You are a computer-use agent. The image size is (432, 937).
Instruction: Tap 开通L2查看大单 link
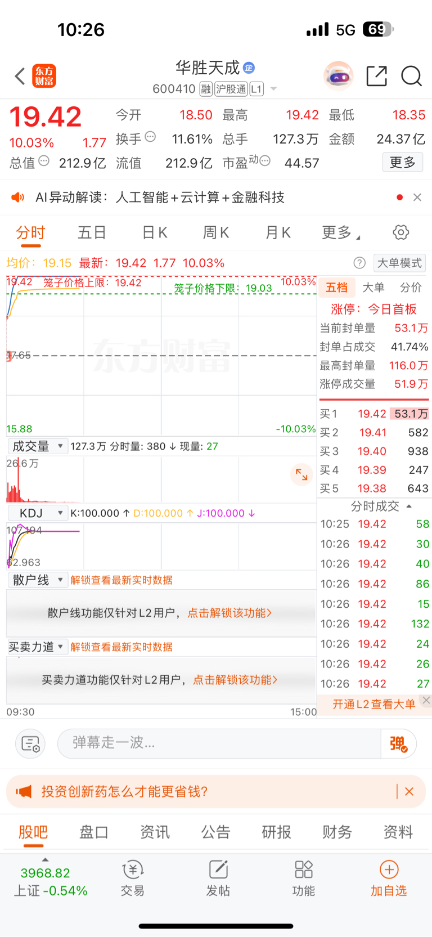coord(373,704)
